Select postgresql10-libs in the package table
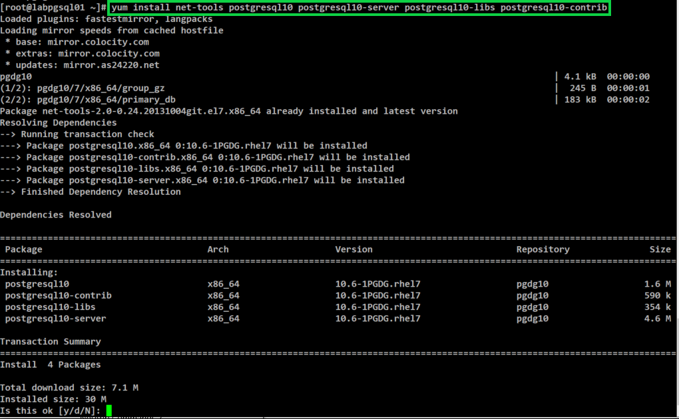 [50, 307]
